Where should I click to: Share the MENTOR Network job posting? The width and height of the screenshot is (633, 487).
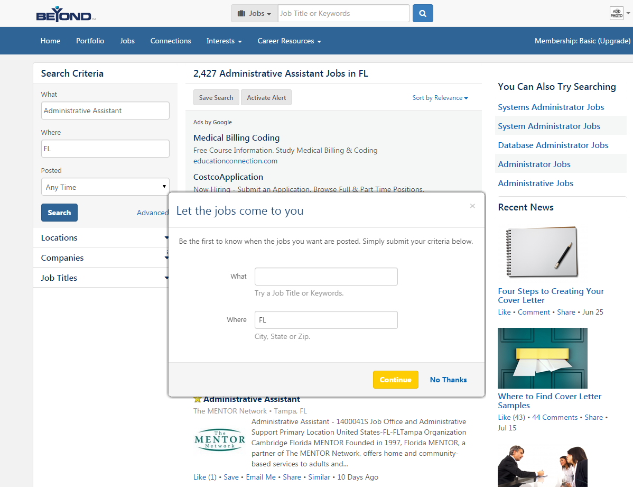tap(292, 477)
